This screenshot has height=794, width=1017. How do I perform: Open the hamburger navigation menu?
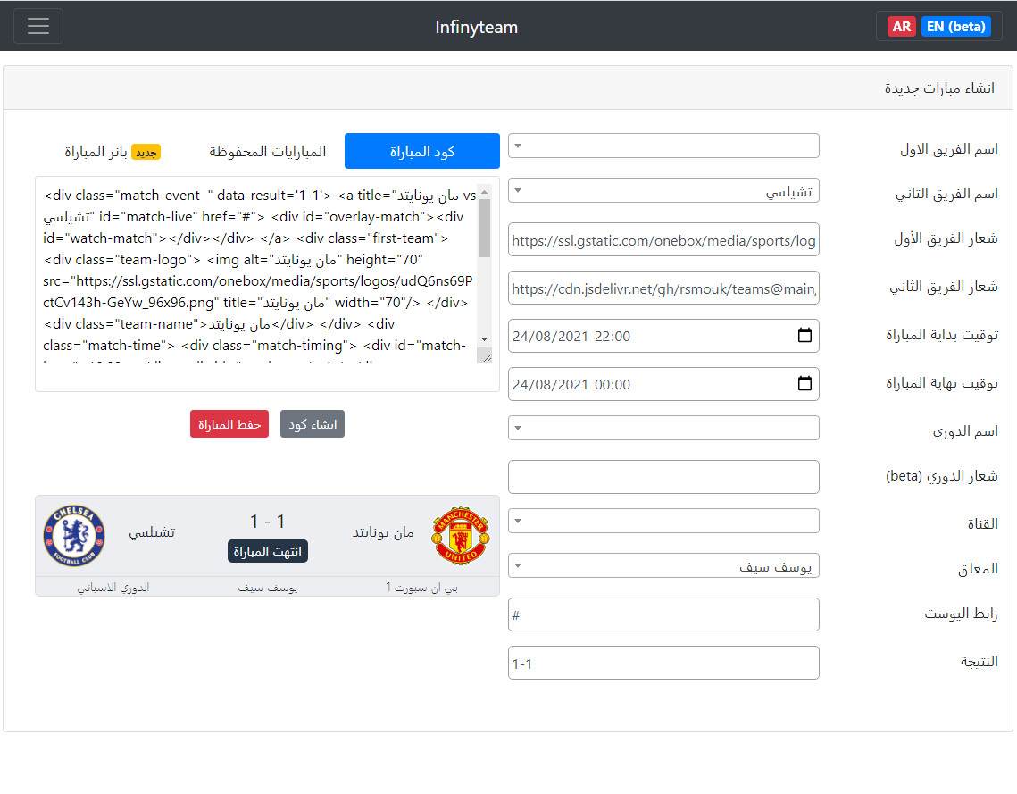pos(38,26)
